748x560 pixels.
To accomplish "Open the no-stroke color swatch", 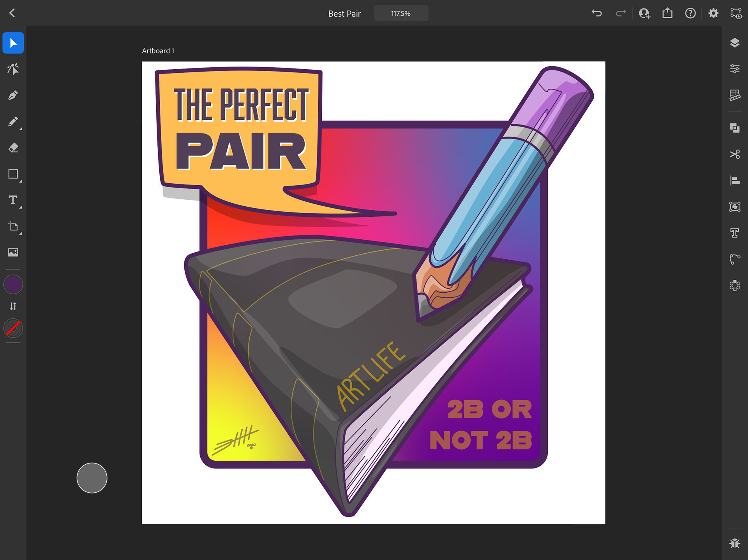I will [x=13, y=328].
